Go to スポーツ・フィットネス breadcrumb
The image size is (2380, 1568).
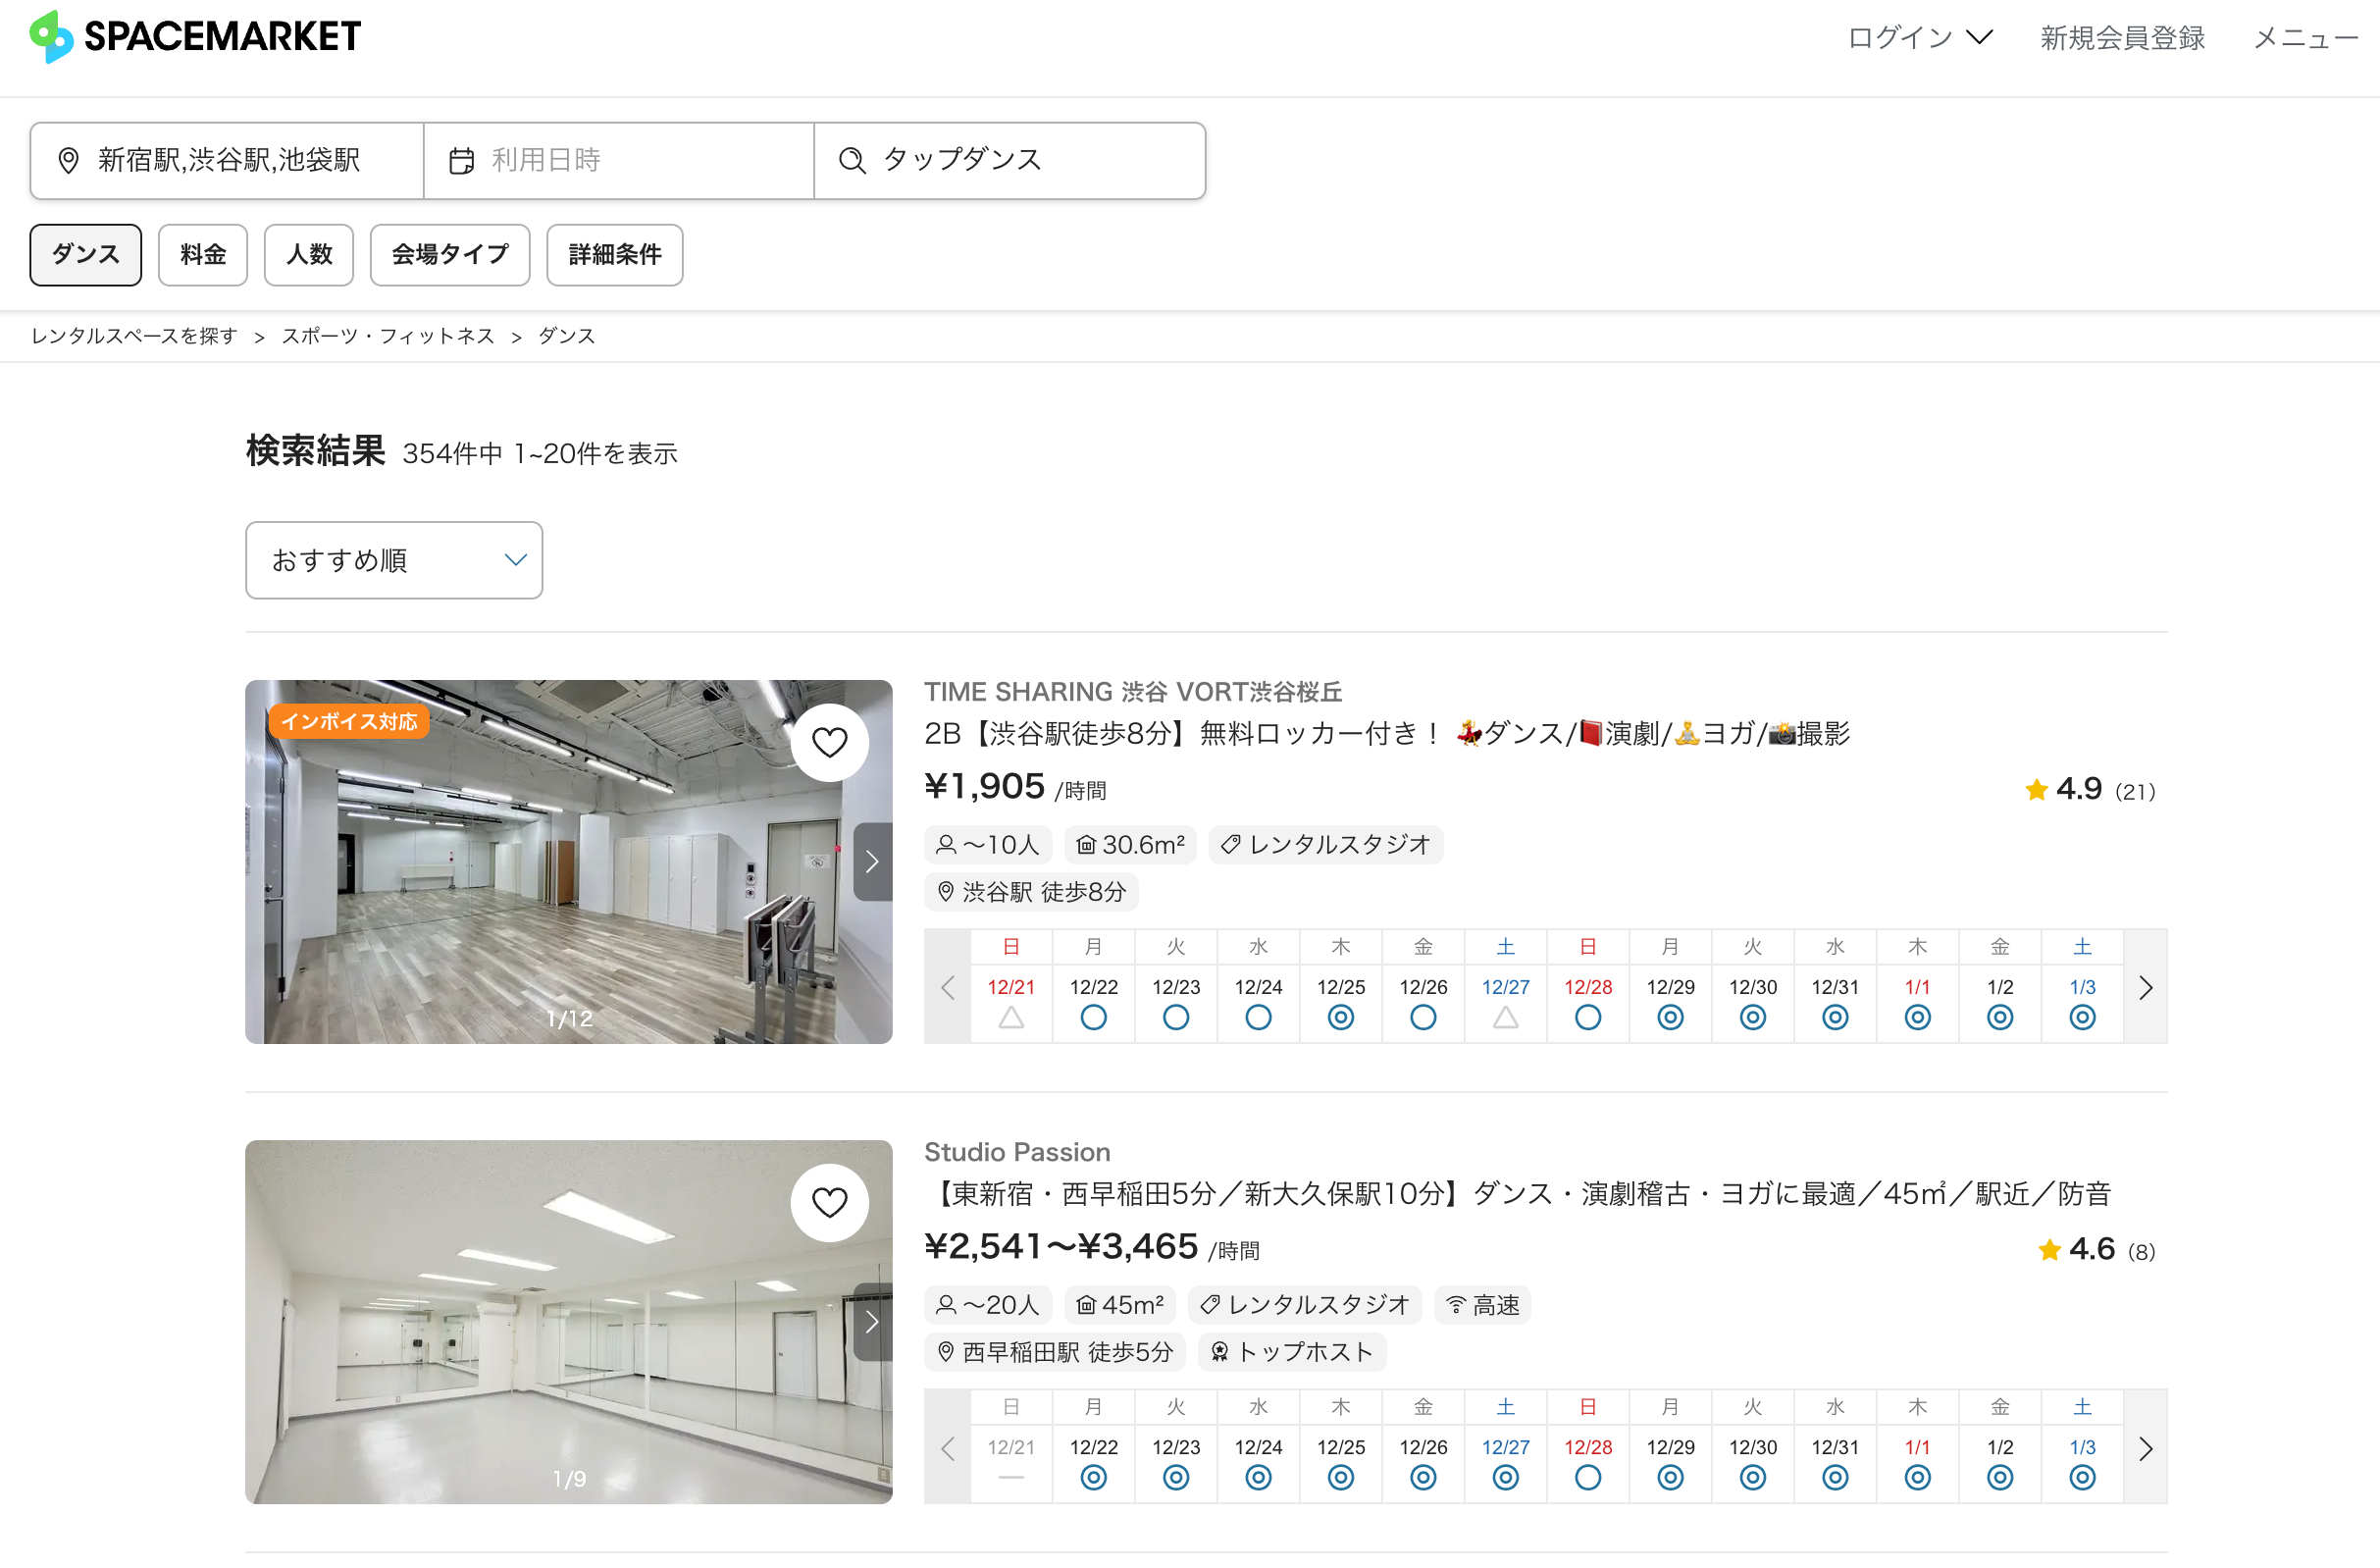[x=388, y=336]
